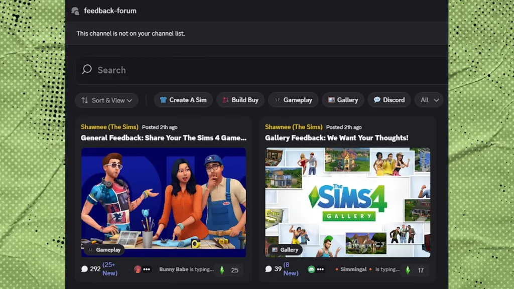Click the red avatar typing indicator
The width and height of the screenshot is (514, 289).
click(x=138, y=269)
